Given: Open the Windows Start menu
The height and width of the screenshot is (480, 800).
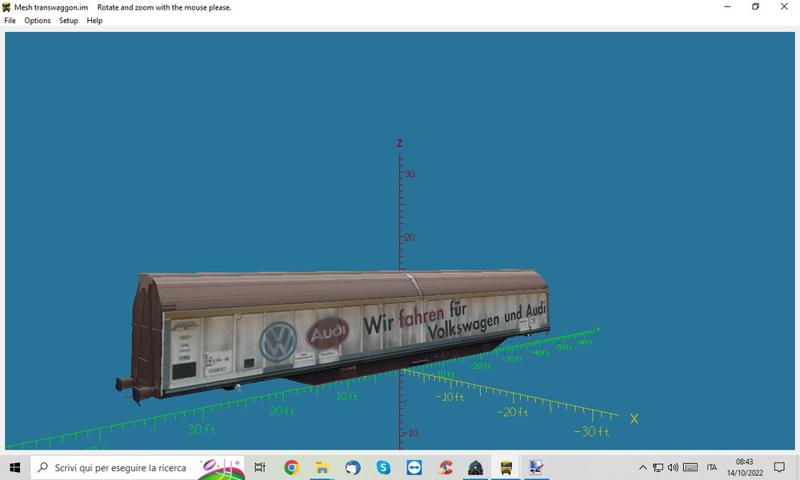Looking at the screenshot, I should point(14,467).
